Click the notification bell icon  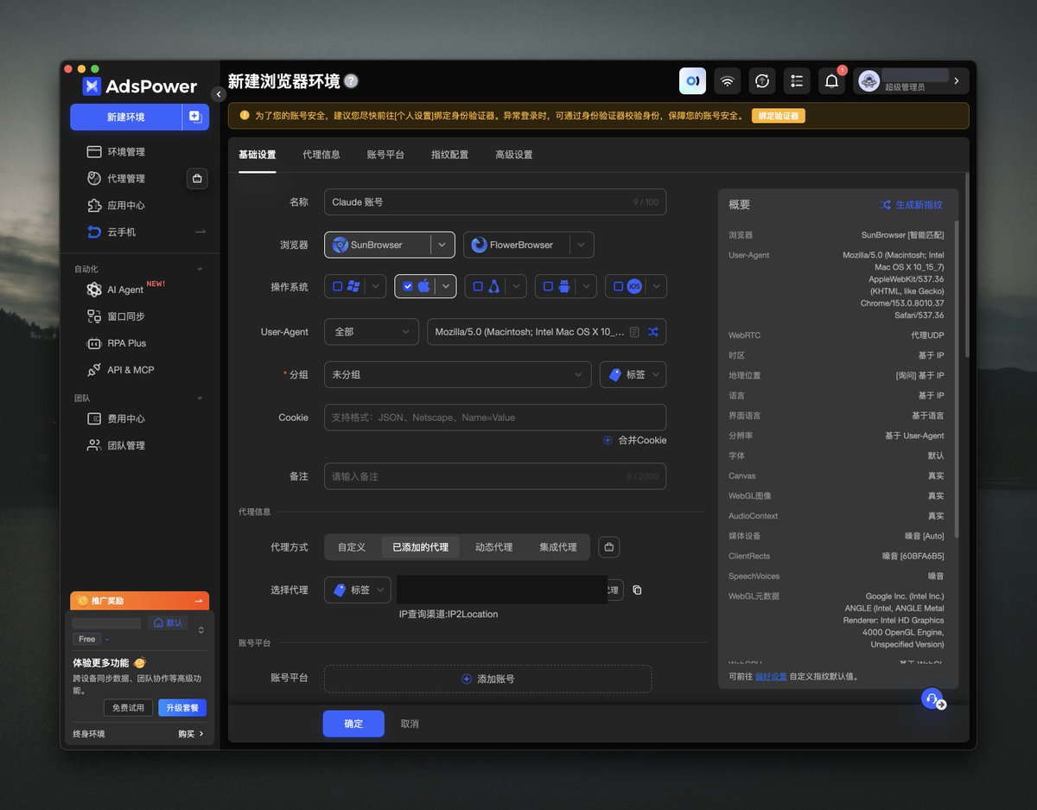point(831,81)
